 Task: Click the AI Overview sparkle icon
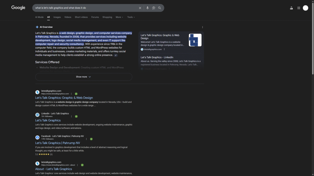37,27
